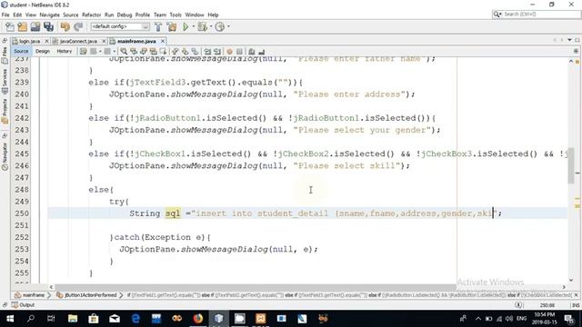Screen dimensions: 582x327
Task: Click the New Project toolbar icon
Action: 23,26
